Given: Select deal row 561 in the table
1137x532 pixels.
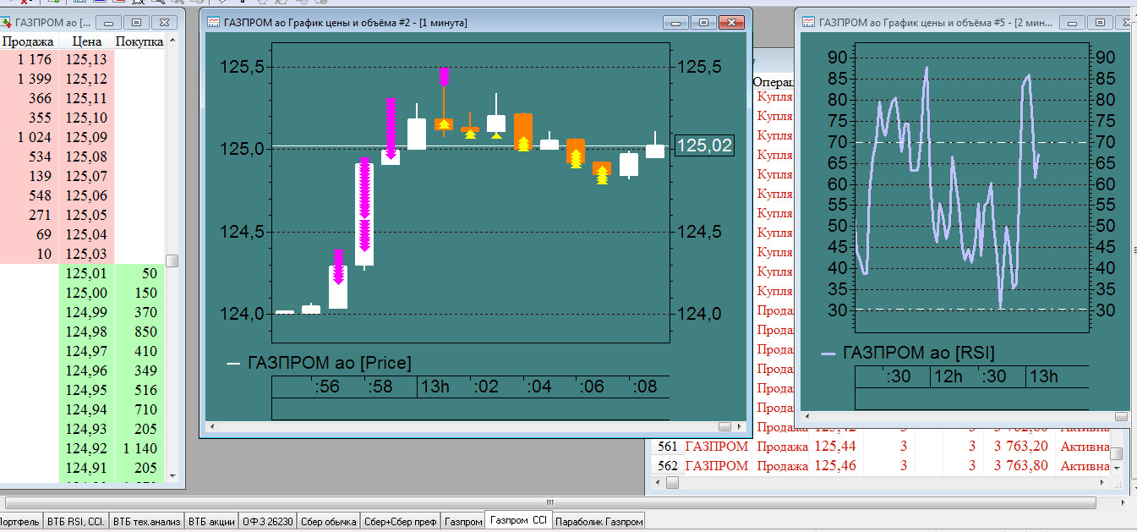Looking at the screenshot, I should [879, 447].
